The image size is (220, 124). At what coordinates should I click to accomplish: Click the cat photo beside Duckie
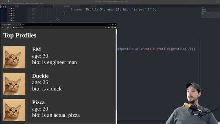(14, 84)
